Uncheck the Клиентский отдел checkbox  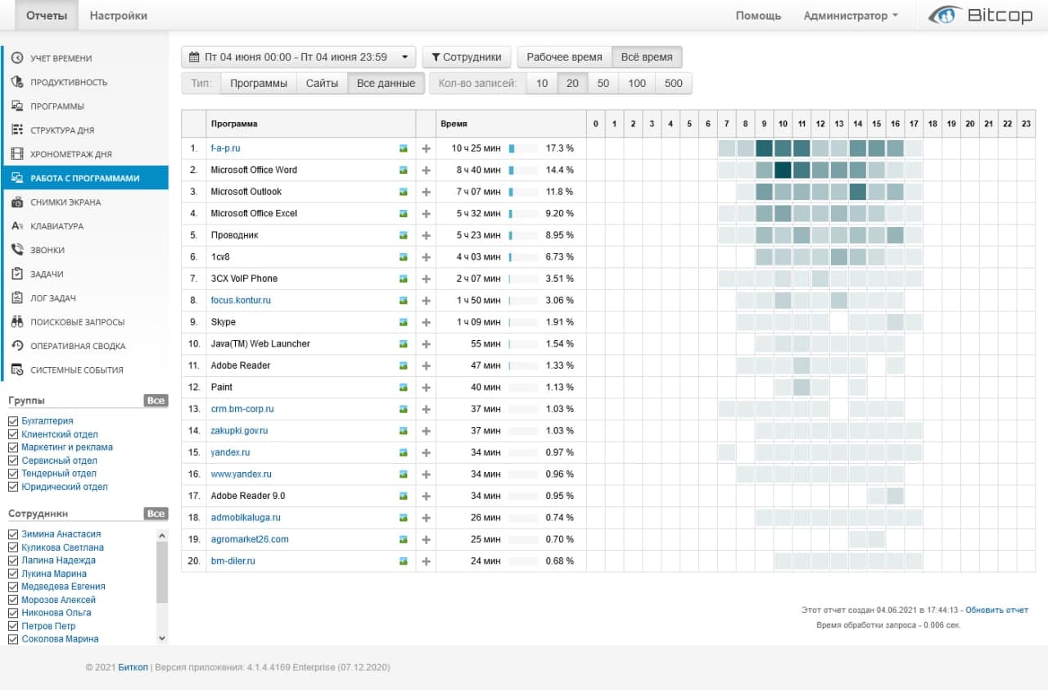click(12, 434)
